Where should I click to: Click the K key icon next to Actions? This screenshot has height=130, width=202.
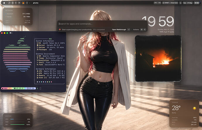point(145,30)
